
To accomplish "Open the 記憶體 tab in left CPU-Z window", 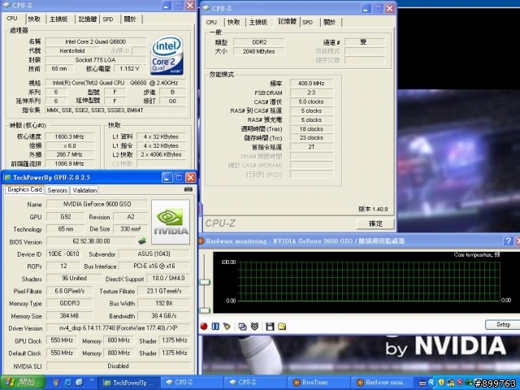I will pyautogui.click(x=88, y=19).
